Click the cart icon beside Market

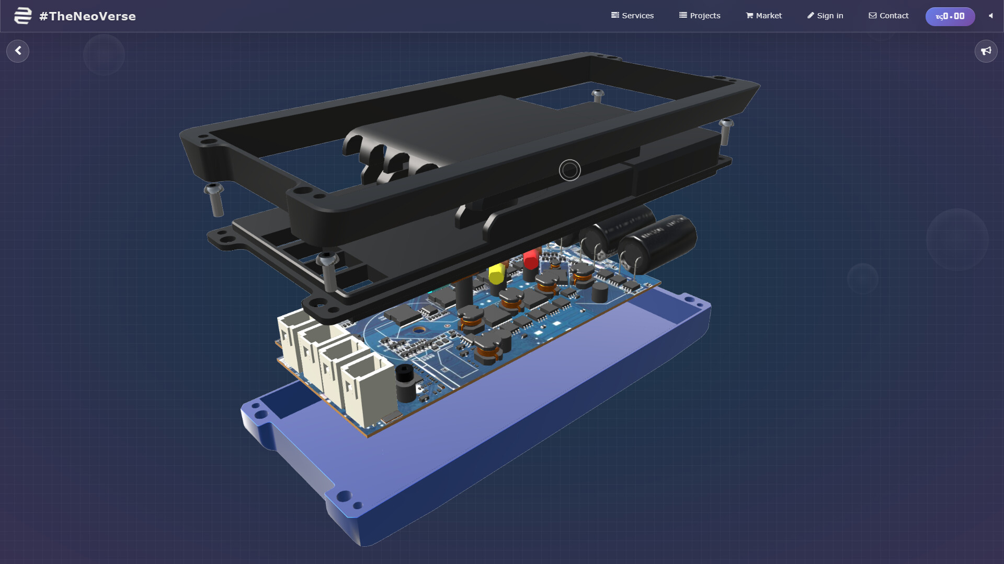point(749,16)
